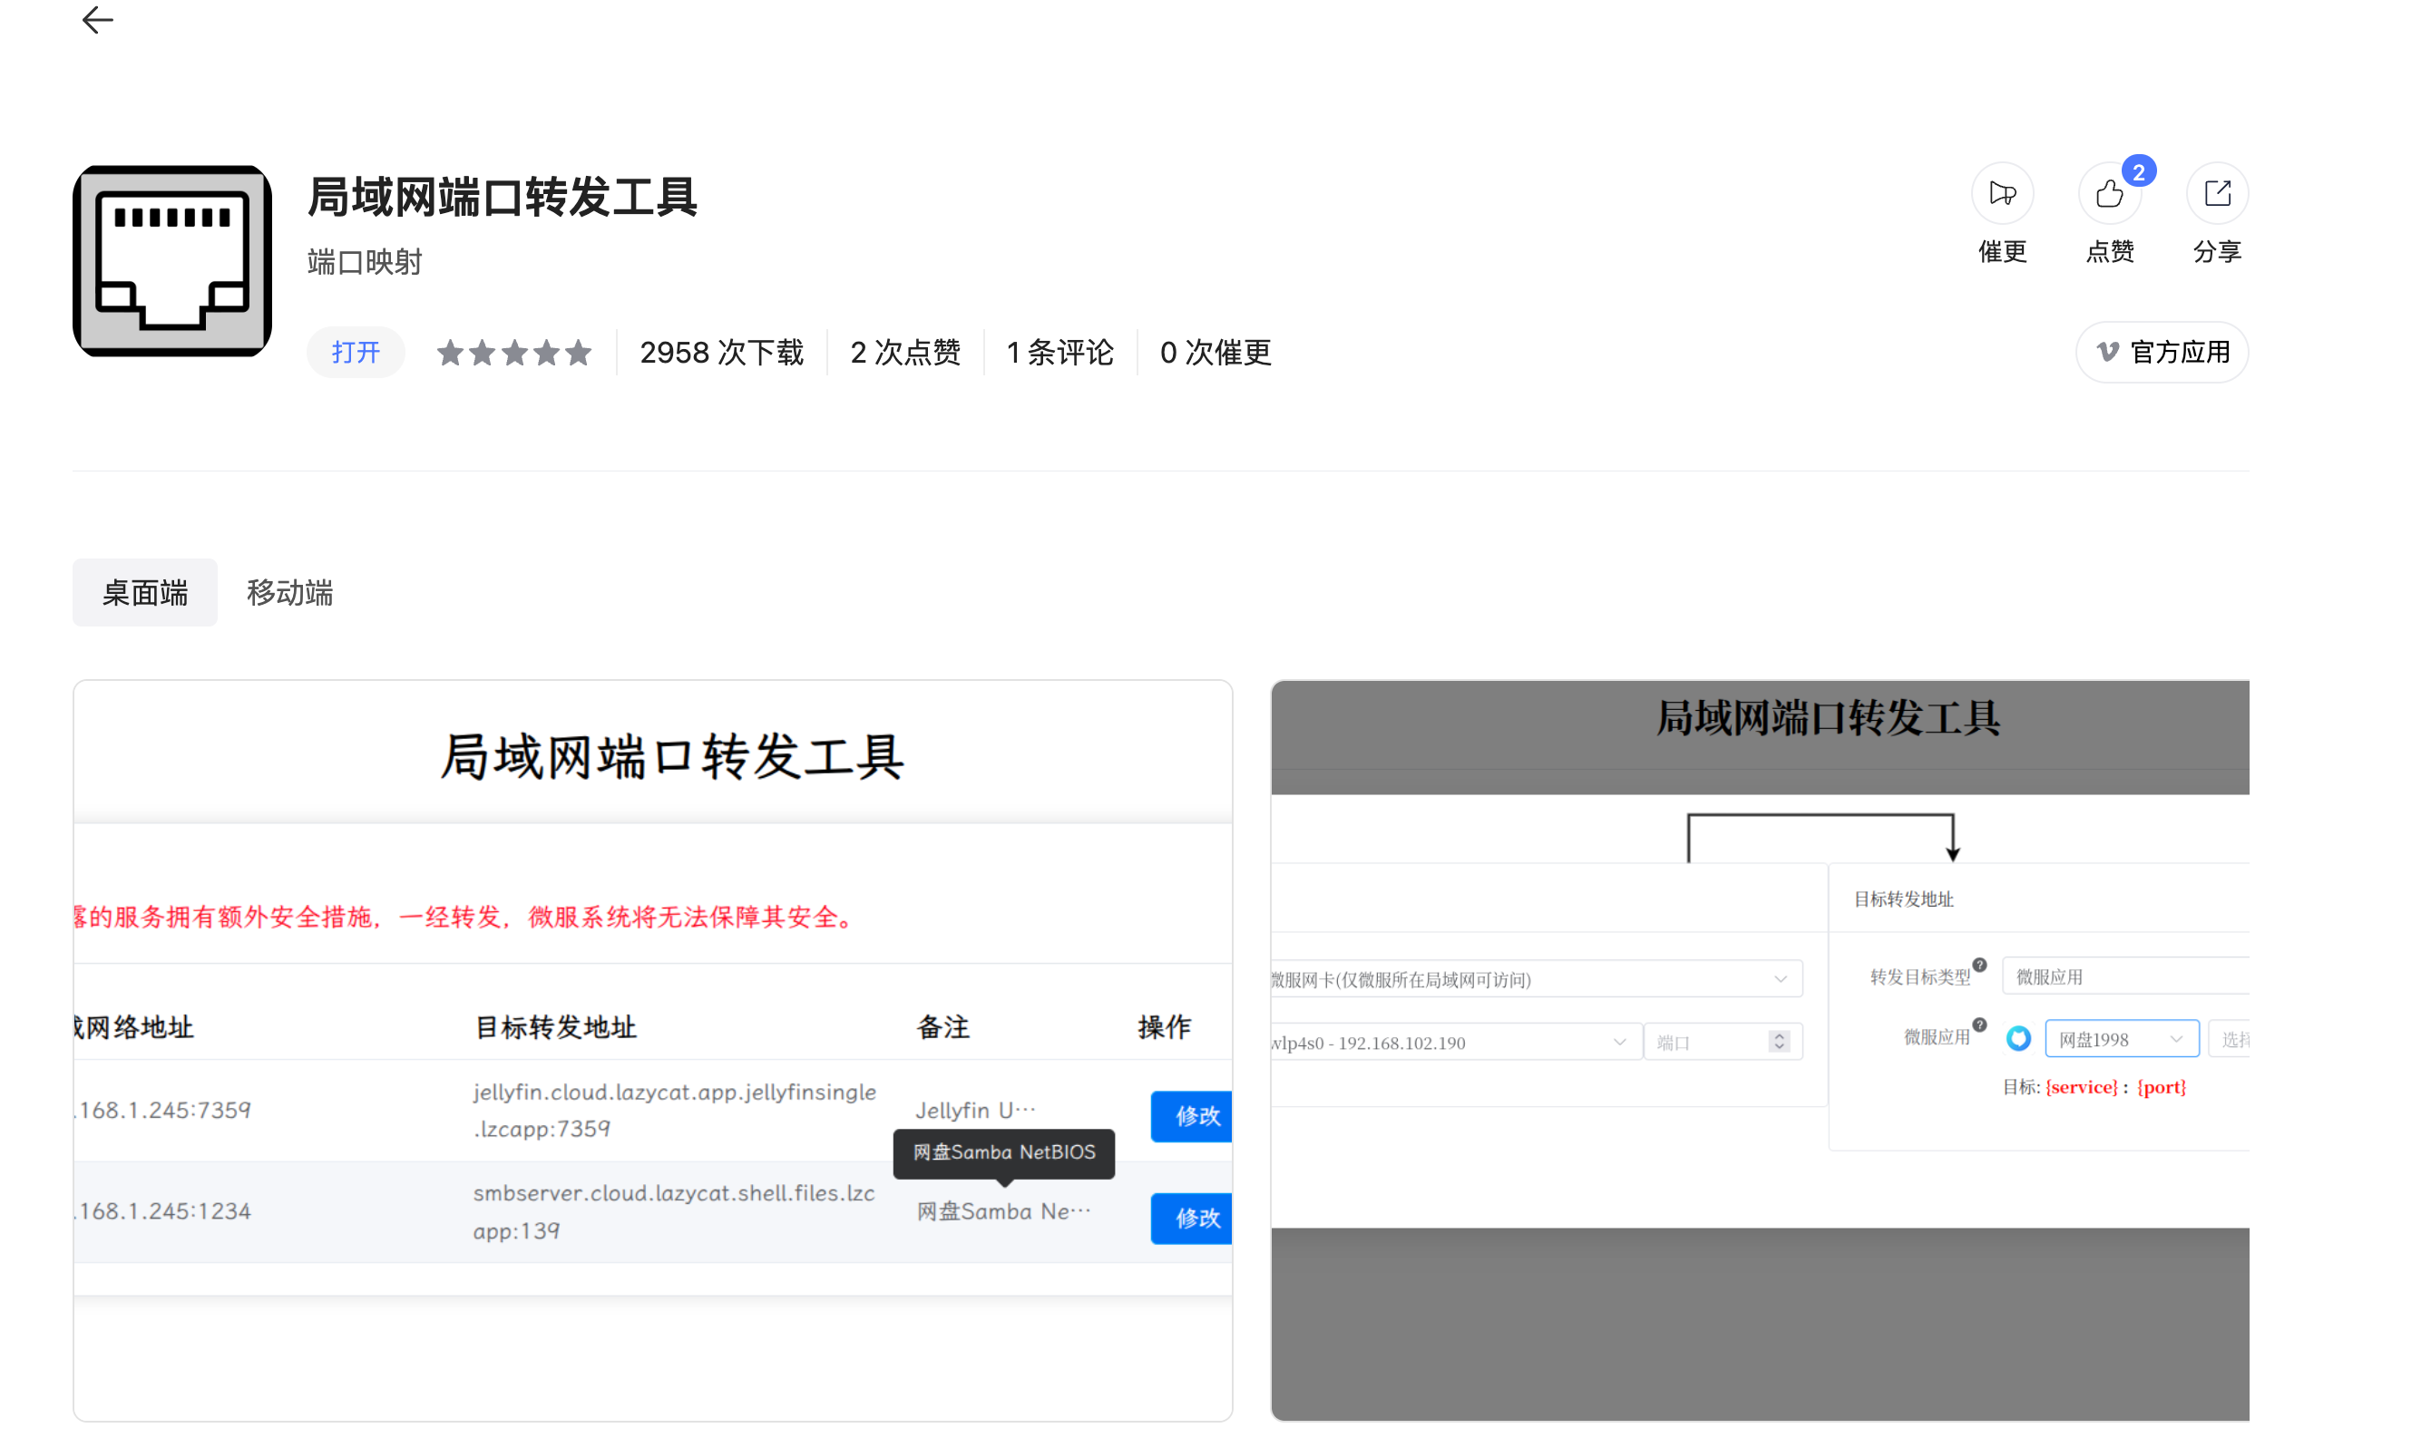Switch to the 移动端 tab

tap(290, 593)
